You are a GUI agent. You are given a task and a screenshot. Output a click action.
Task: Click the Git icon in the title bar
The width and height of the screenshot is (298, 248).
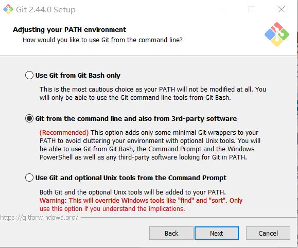click(8, 9)
